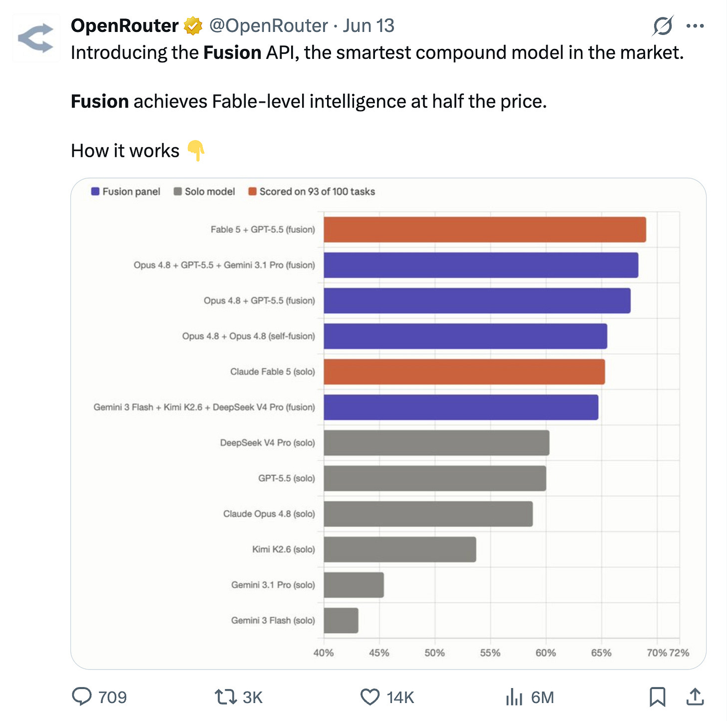Open the share upload icon

(x=695, y=697)
